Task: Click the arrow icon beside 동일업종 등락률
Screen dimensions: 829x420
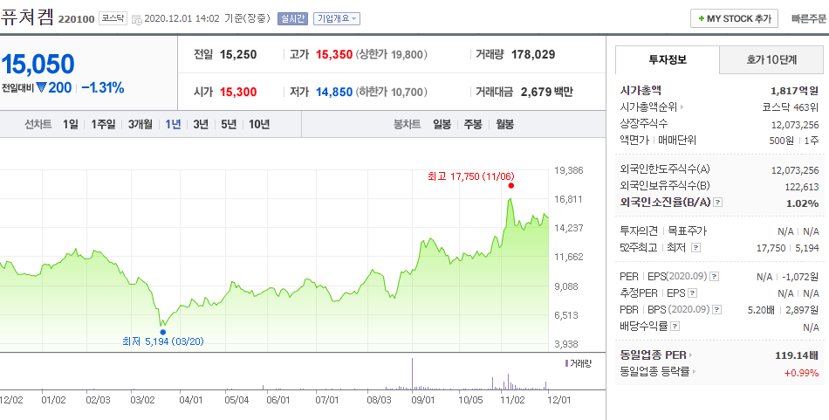Action: coord(694,372)
